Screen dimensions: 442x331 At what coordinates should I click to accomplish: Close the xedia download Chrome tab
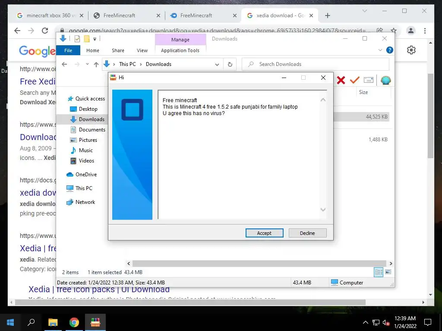pos(311,16)
